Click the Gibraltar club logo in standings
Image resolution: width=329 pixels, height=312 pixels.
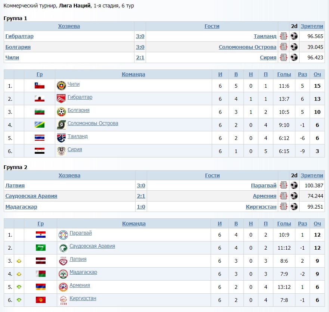[61, 99]
